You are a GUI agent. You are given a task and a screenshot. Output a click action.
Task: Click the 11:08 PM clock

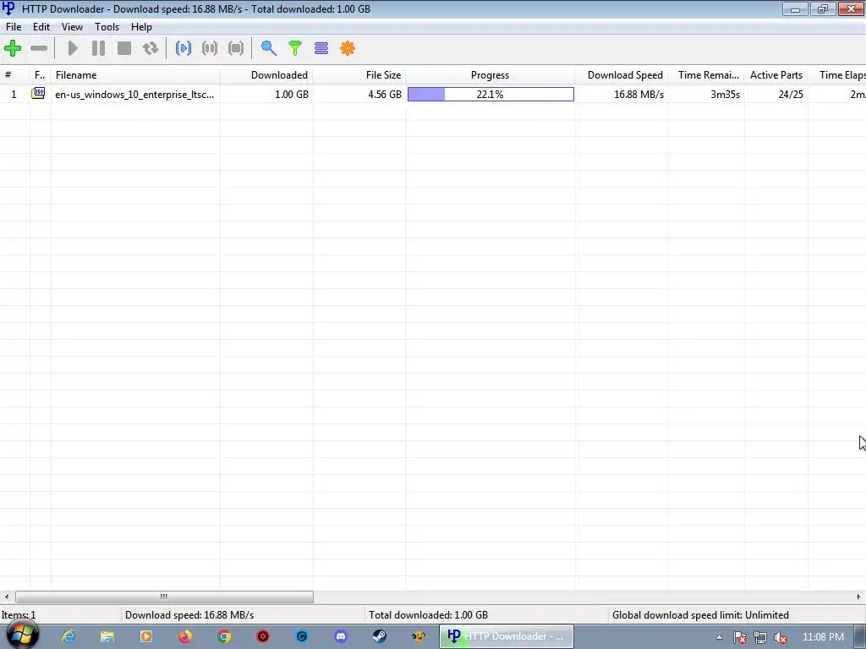[x=823, y=637]
